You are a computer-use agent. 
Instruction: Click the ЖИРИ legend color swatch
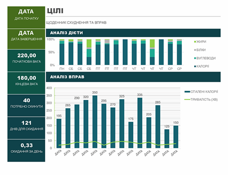195,42
